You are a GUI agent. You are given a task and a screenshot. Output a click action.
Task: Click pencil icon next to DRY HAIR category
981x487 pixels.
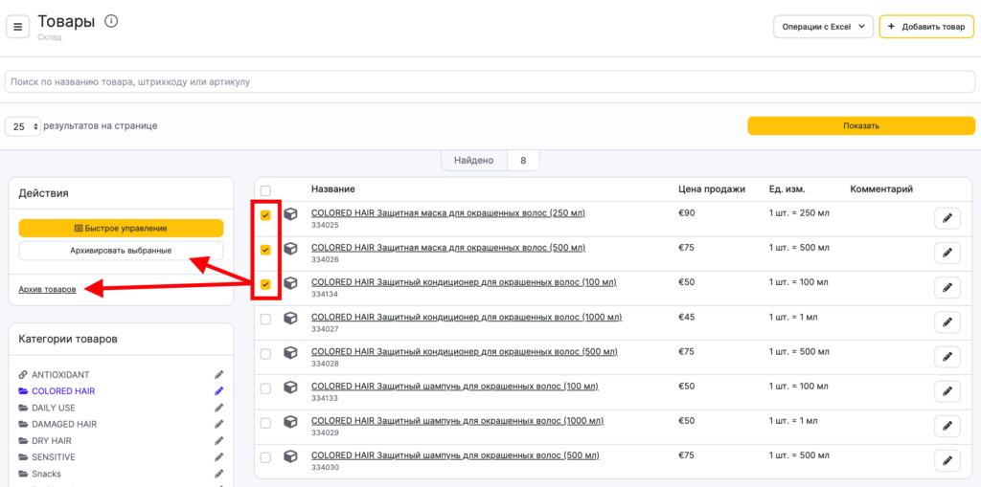(218, 441)
